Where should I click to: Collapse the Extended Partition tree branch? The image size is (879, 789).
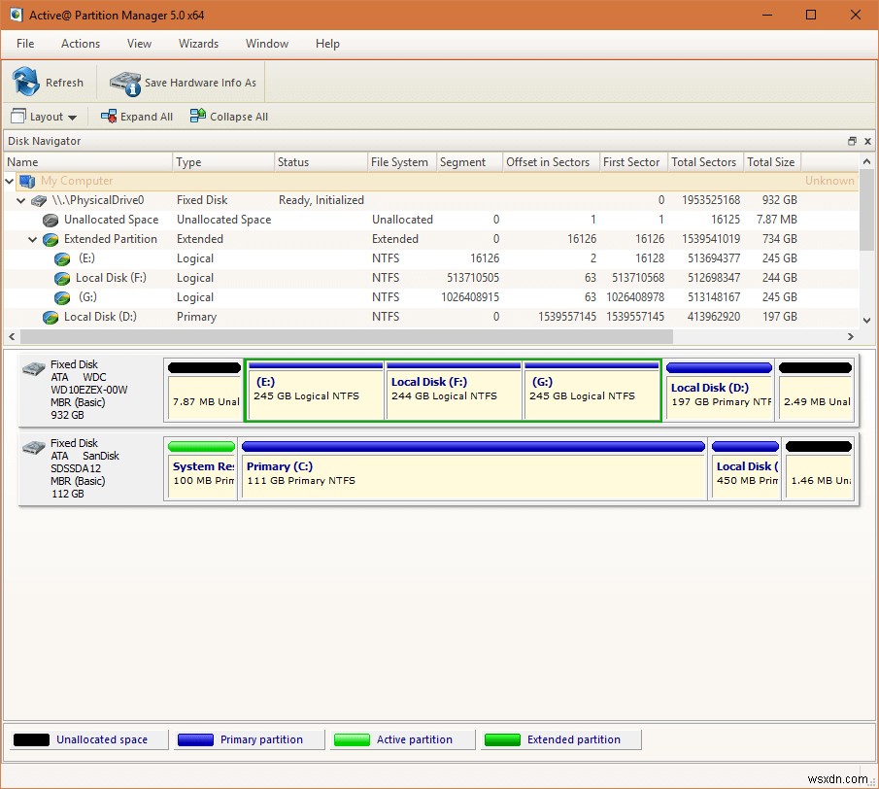pyautogui.click(x=32, y=239)
